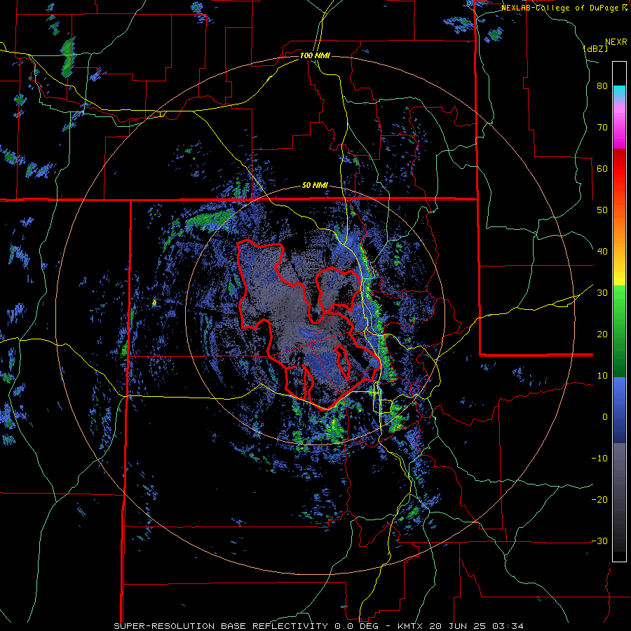Viewport: 631px width, 631px height.
Task: Click the KMTX station identifier
Action: [x=411, y=626]
